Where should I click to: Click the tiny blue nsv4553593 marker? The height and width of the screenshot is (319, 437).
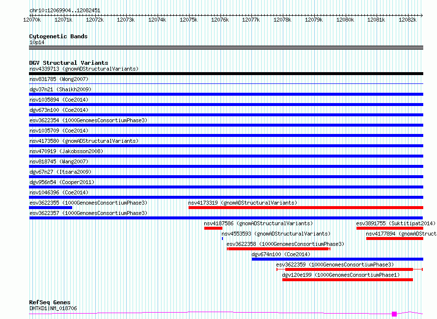[x=222, y=239]
